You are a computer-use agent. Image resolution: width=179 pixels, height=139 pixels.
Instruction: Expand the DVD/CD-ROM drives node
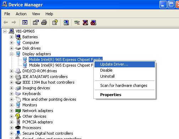(11, 71)
